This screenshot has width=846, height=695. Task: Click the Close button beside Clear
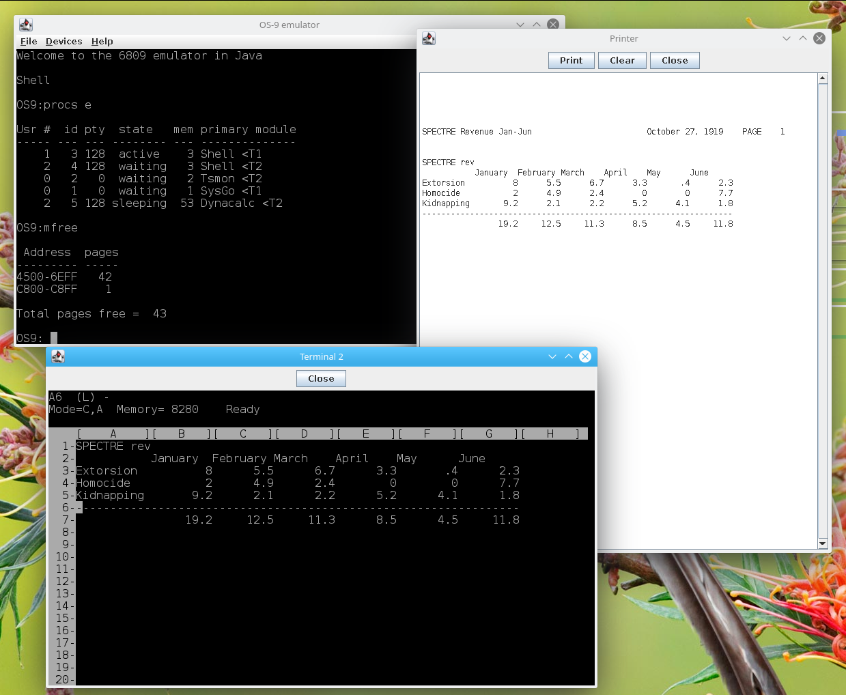[674, 60]
